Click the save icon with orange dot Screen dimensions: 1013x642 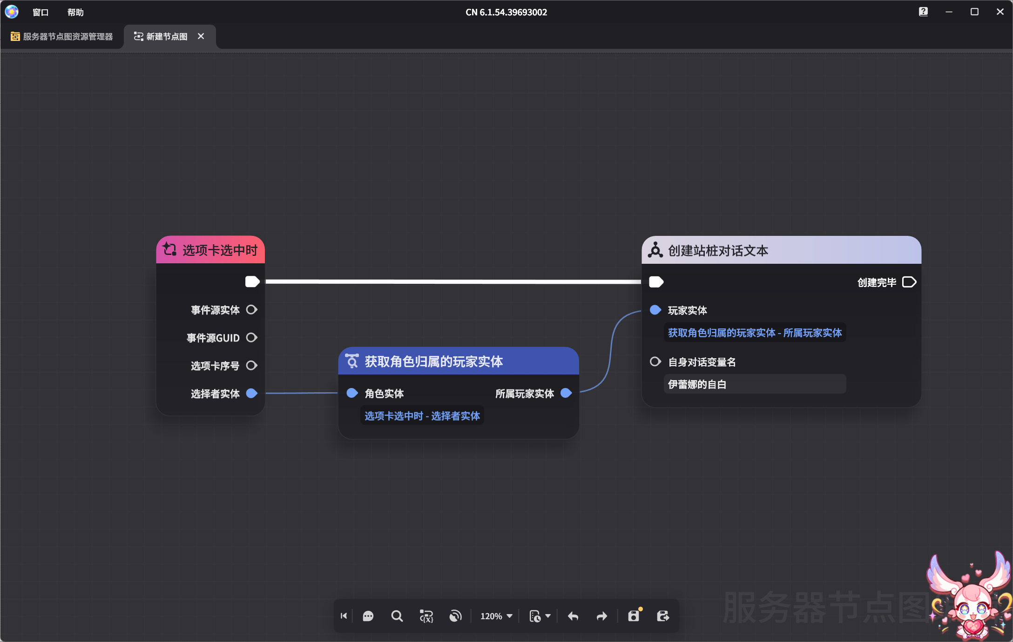point(633,616)
